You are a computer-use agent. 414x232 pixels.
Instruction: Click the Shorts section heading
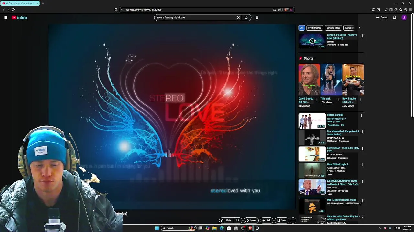[309, 58]
